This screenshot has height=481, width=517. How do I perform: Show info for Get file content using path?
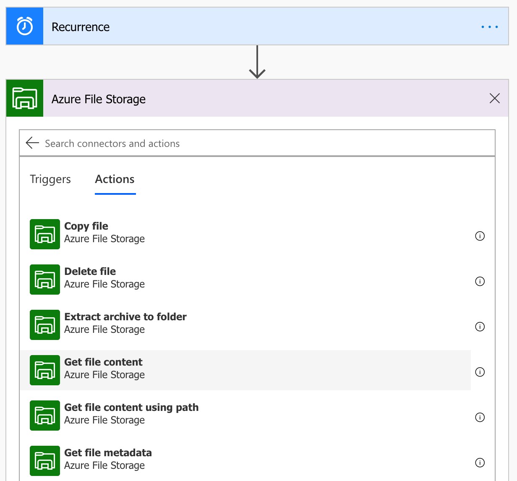pos(480,417)
